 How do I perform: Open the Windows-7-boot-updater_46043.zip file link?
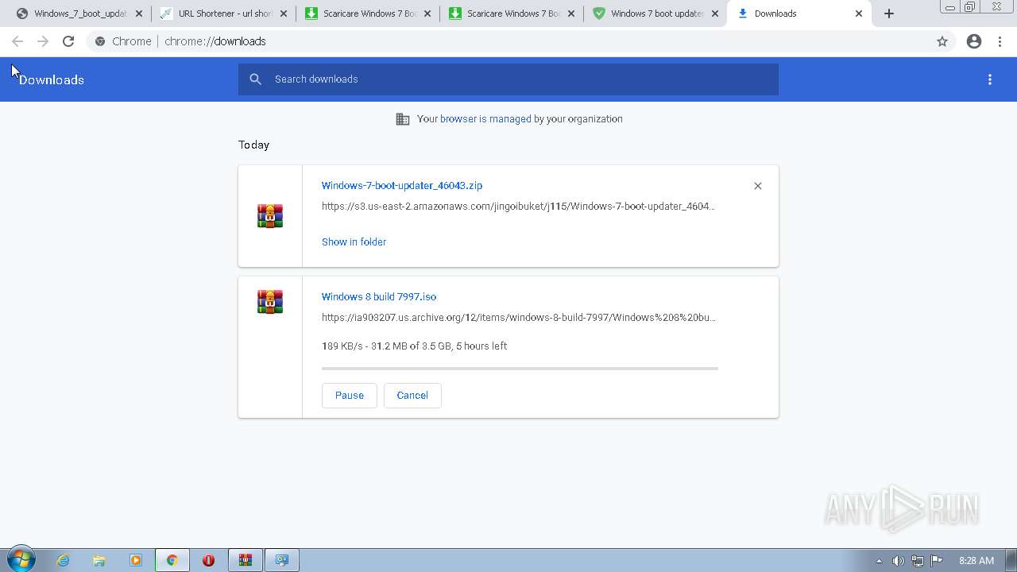click(x=402, y=185)
